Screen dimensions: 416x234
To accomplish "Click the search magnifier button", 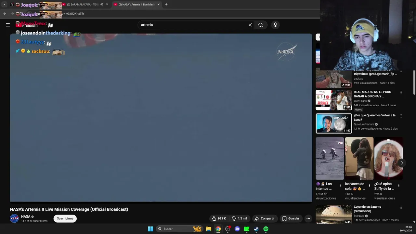I will (x=261, y=25).
